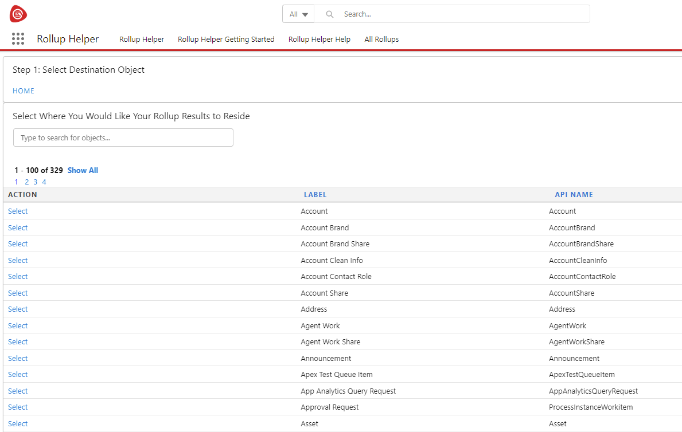Click the Account Brand label cell

325,227
